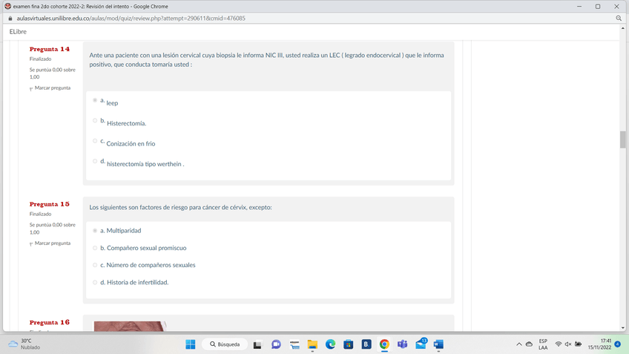View site security lock icon

tap(10, 19)
